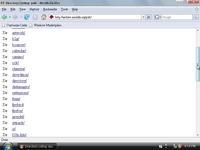Click the green Back arrow button
Screen dimensions: 200x150
[x=4, y=17]
